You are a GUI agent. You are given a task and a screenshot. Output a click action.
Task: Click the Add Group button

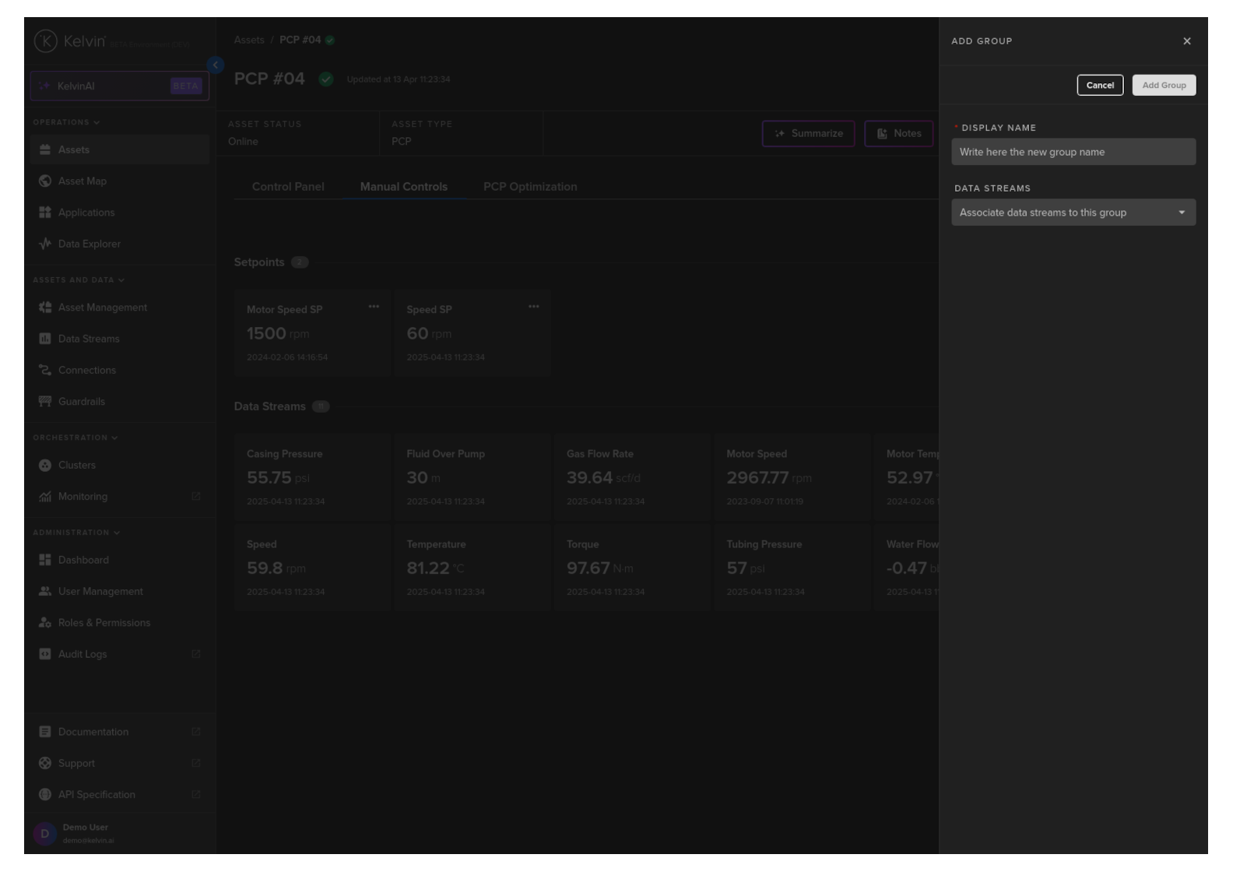click(x=1163, y=86)
